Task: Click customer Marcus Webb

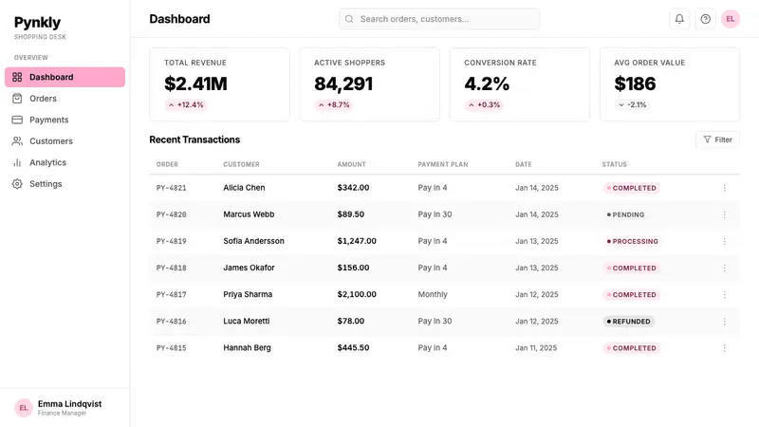Action: coord(249,214)
